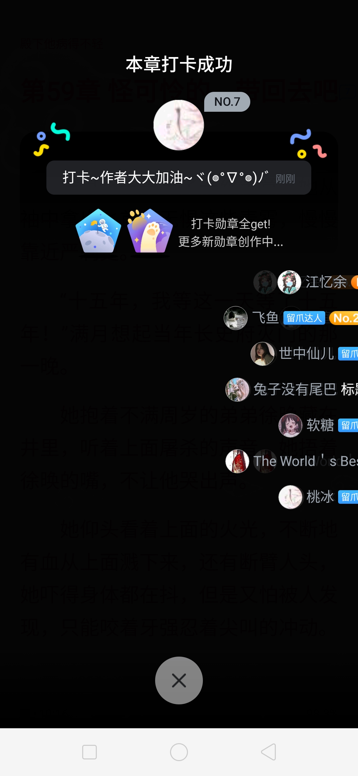Tap the NO.7 ranking badge
Viewport: 358px width, 776px height.
point(227,102)
